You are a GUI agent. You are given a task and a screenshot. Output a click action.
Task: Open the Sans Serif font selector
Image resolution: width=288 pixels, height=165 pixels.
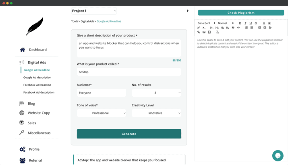(206, 23)
